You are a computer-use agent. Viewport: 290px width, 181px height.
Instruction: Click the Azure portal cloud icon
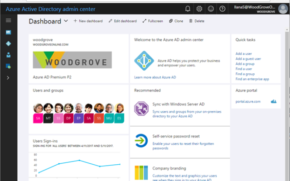274,101
